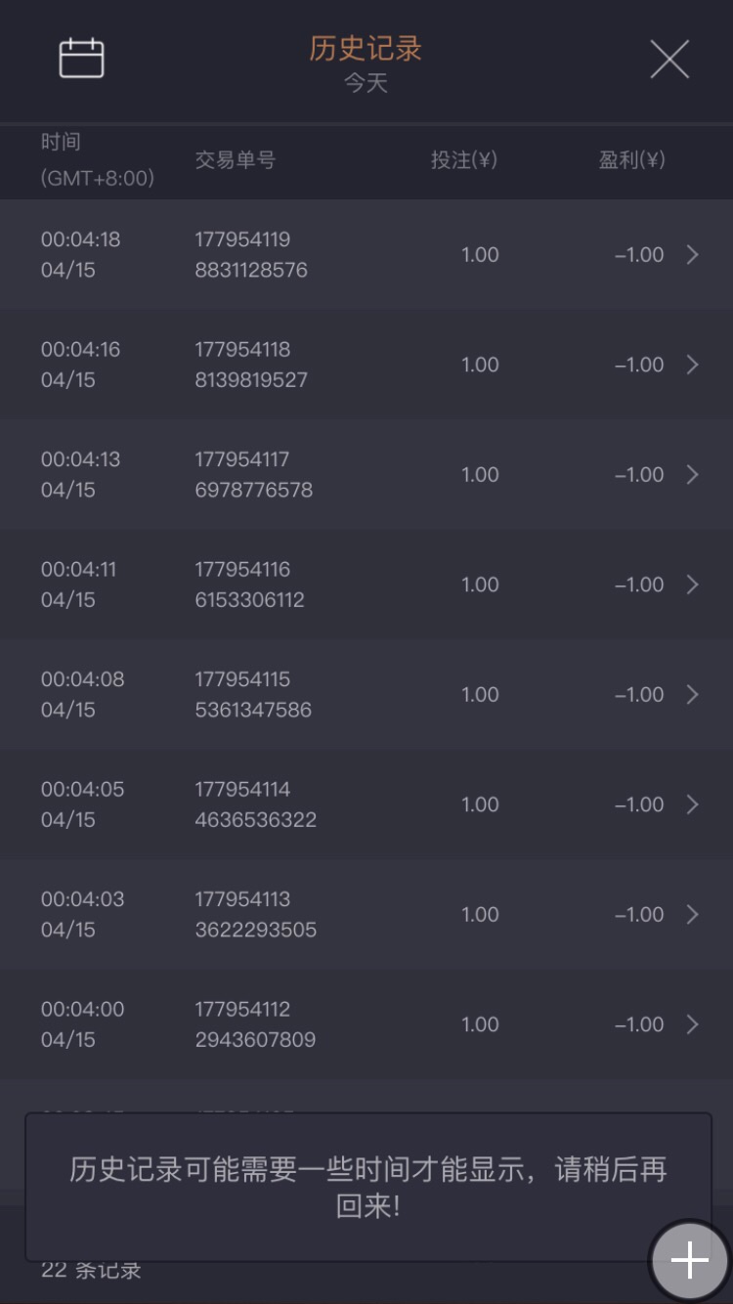Screen dimensions: 733x1304
Task: Select transaction number ending 8831128576
Action: tap(251, 255)
